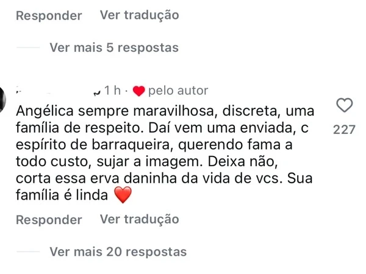Screen dimensions: 366x274
Task: Open the 227 likes count
Action: point(345,130)
